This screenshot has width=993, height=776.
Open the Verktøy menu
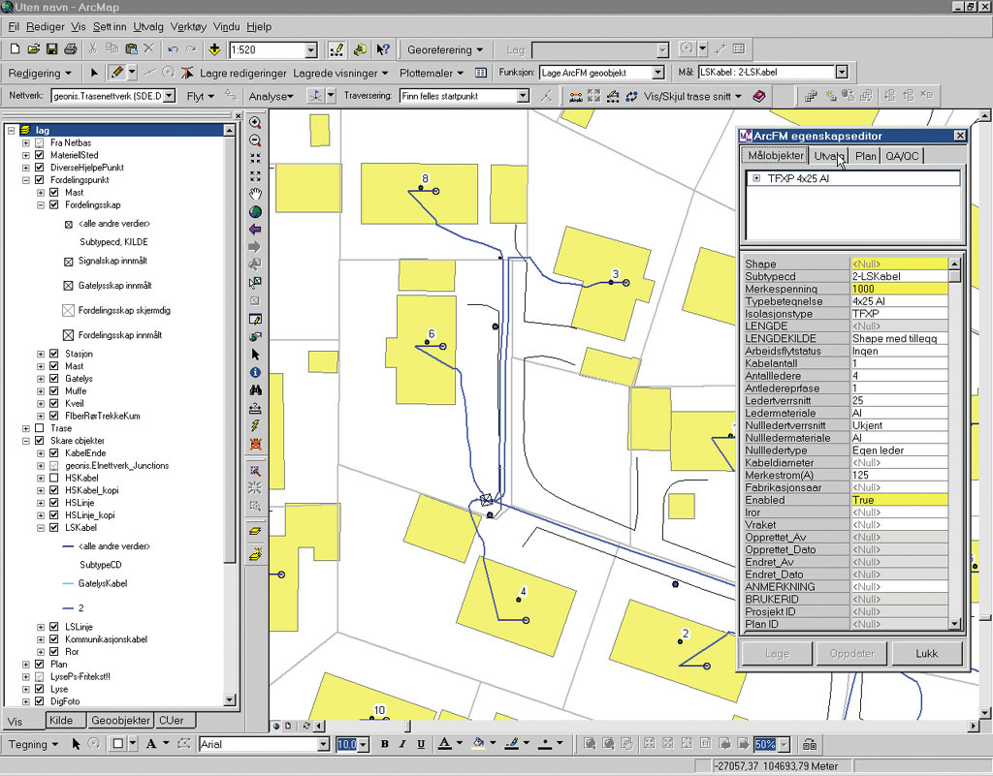coord(188,27)
